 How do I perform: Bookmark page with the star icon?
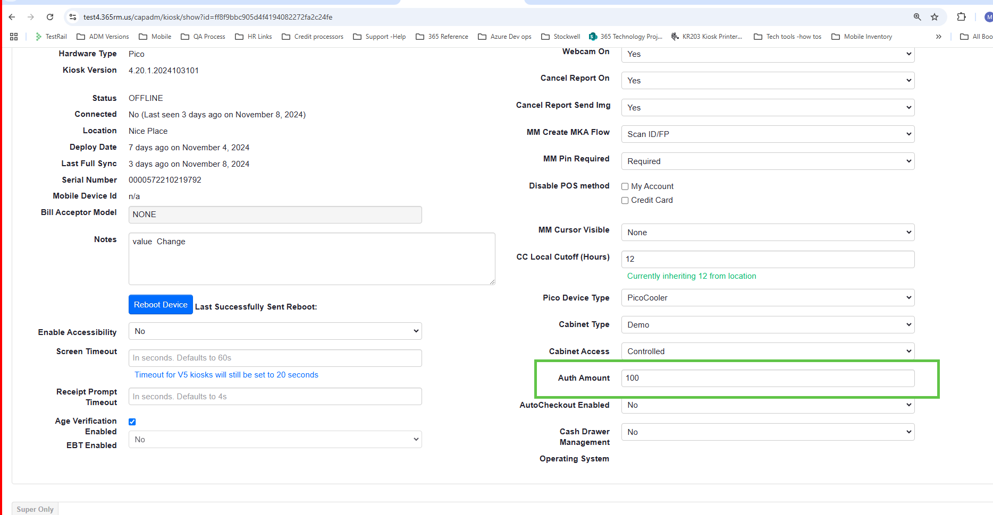935,17
